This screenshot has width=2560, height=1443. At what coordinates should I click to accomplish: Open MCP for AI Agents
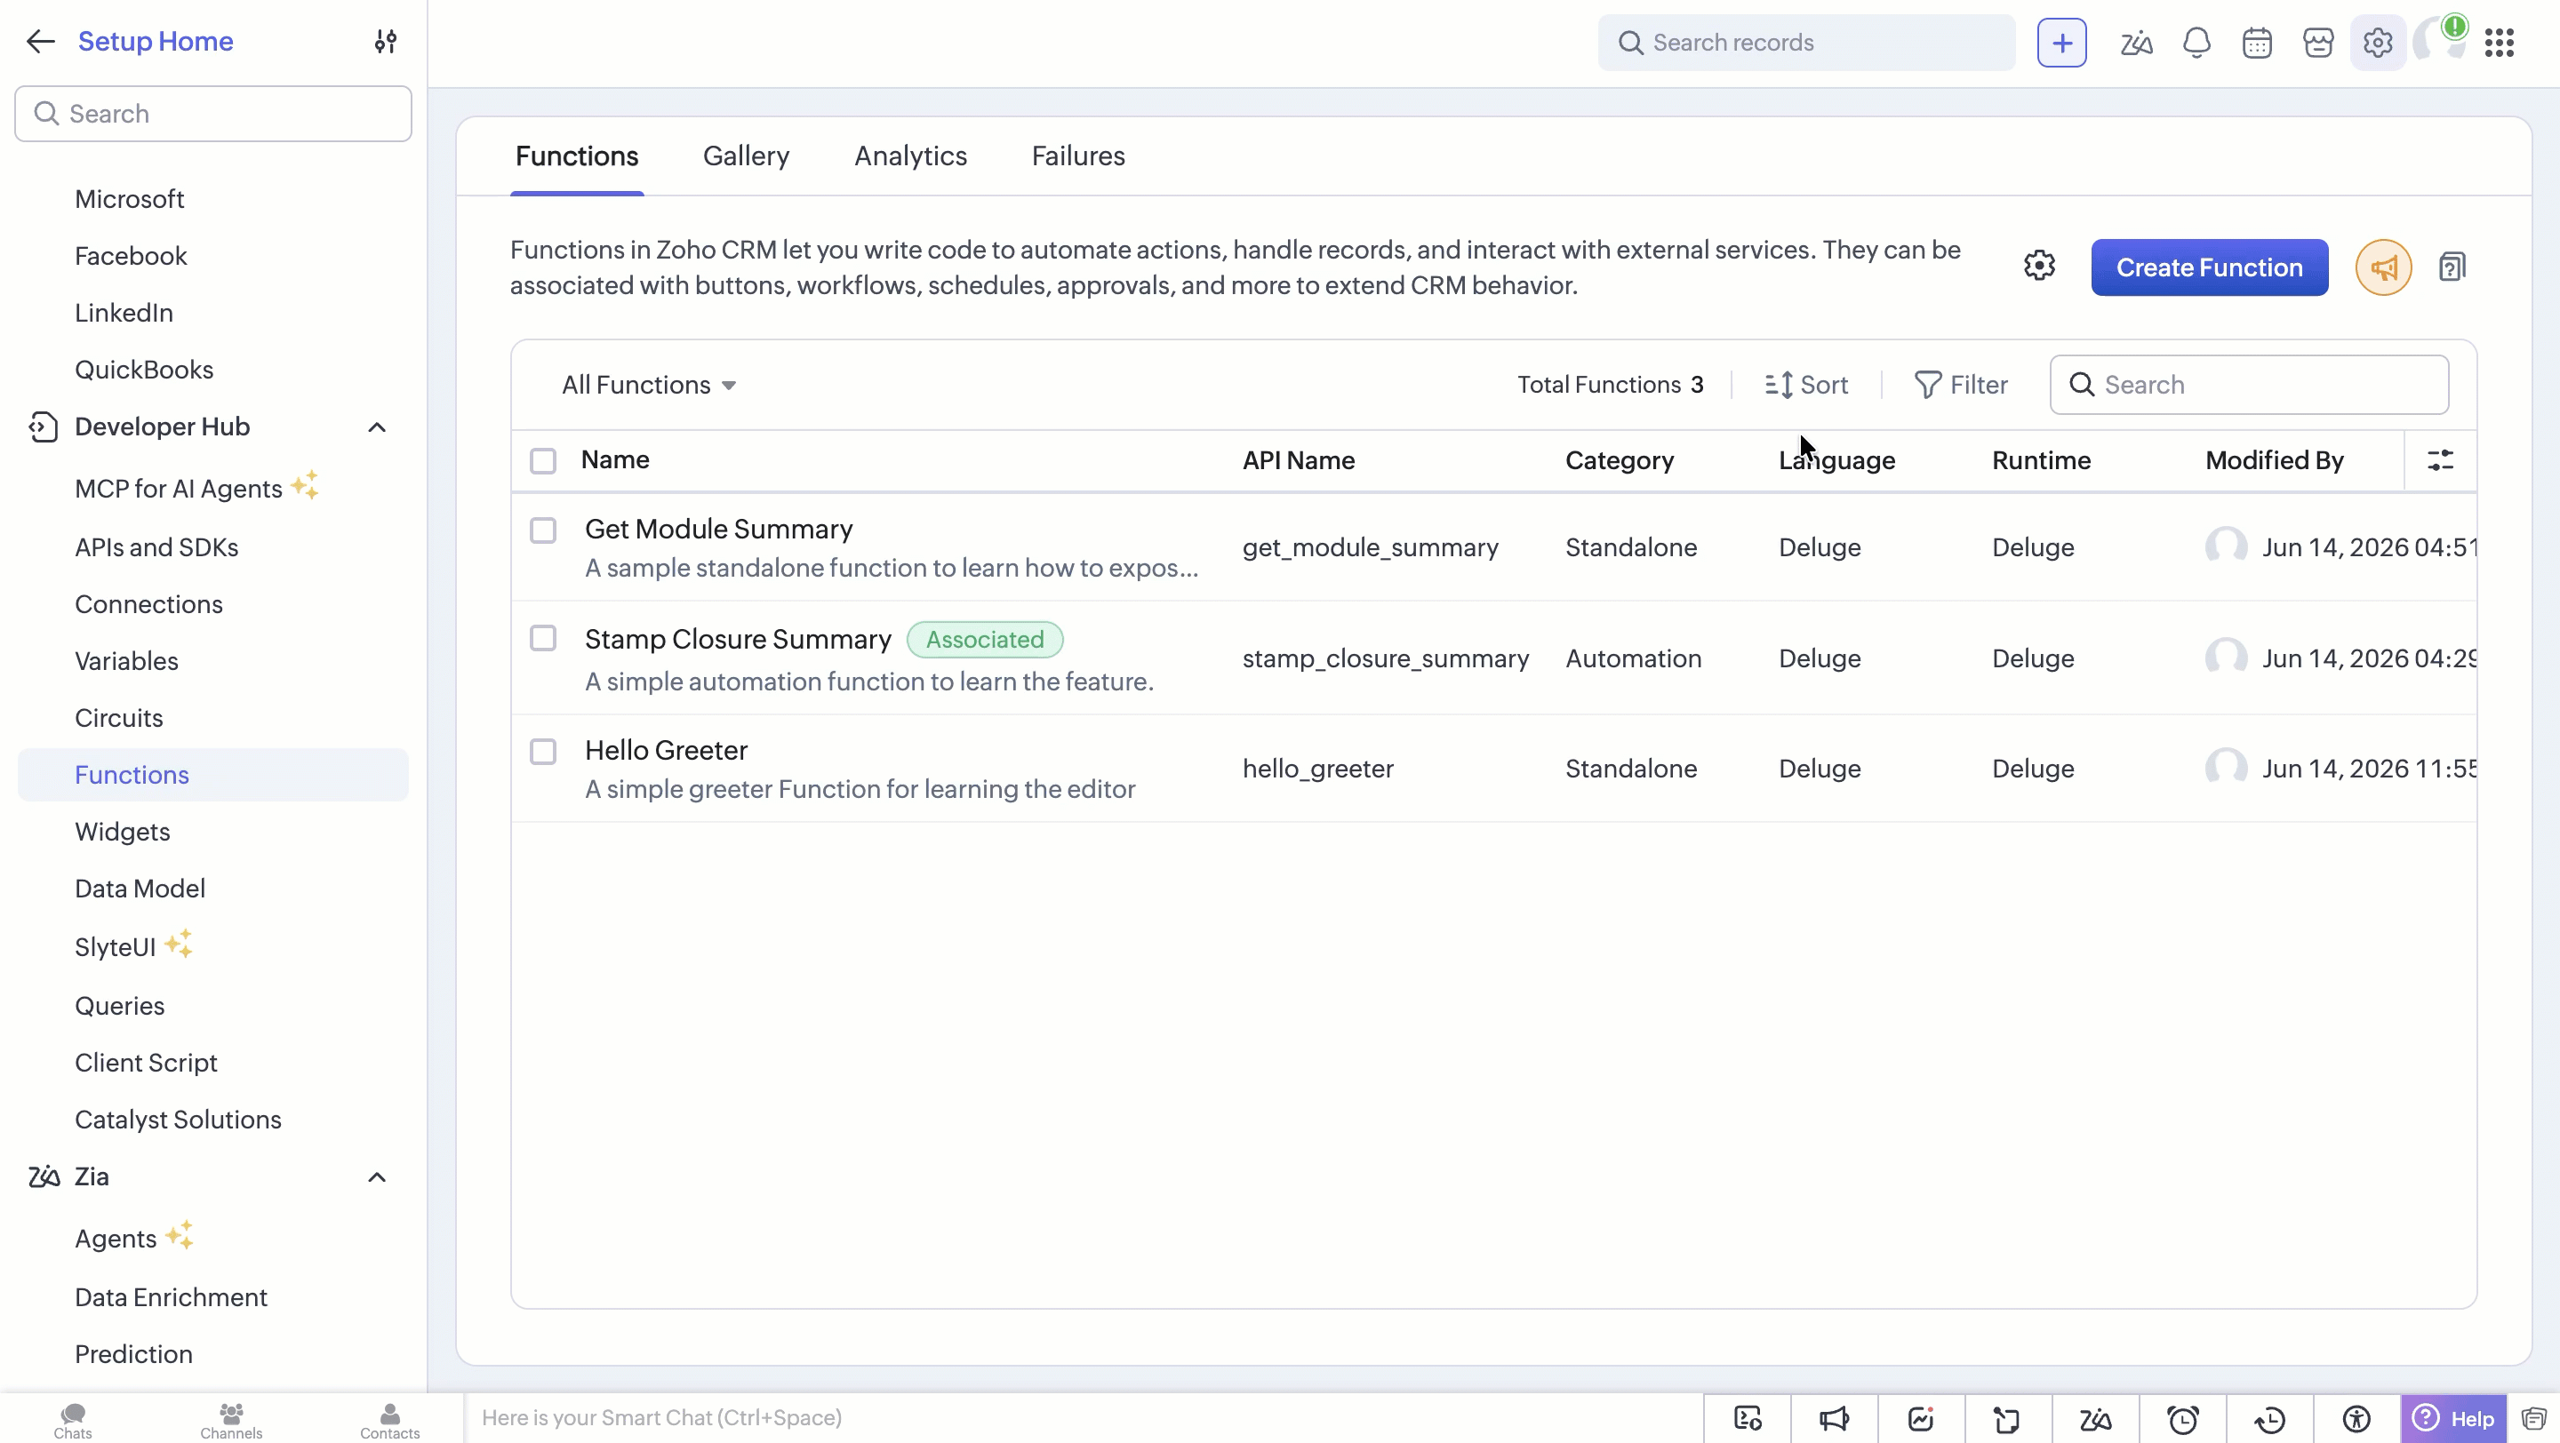click(x=179, y=489)
